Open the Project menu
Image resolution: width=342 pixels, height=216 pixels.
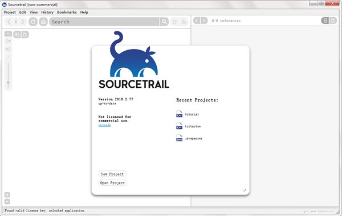(10, 12)
